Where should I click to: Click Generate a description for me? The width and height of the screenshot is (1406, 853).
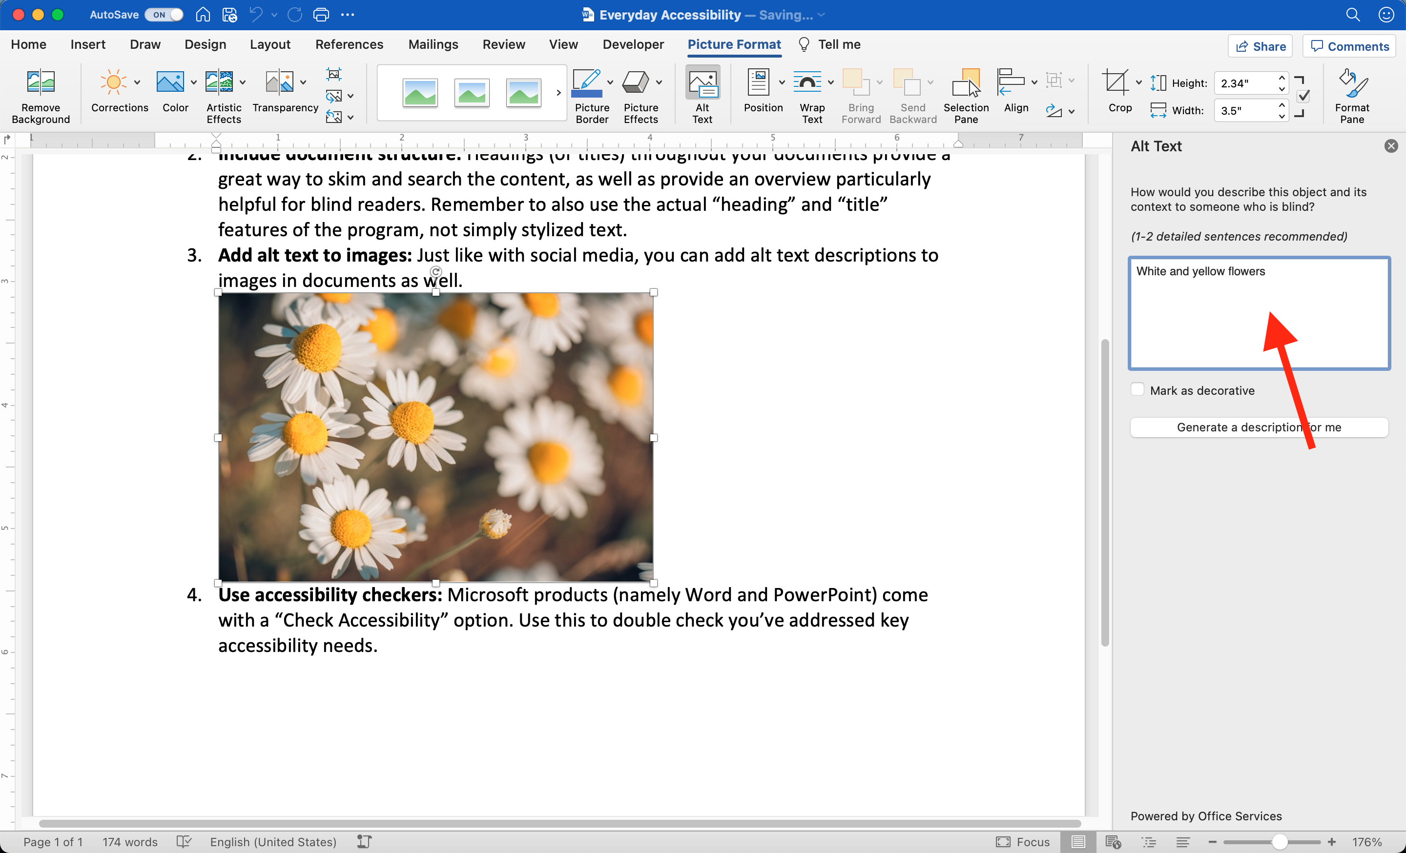[1259, 426]
